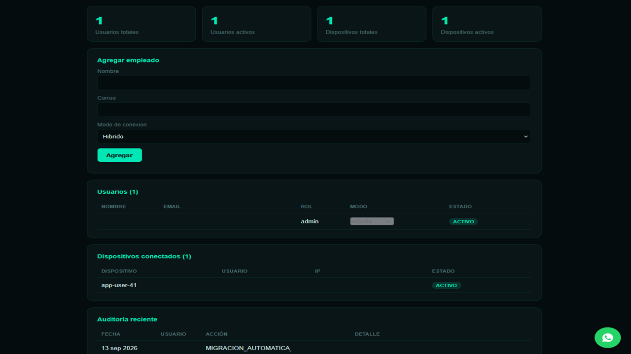Viewport: 631px width, 354px height.
Task: Click the ACCIÓN column header
Action: tap(217, 334)
